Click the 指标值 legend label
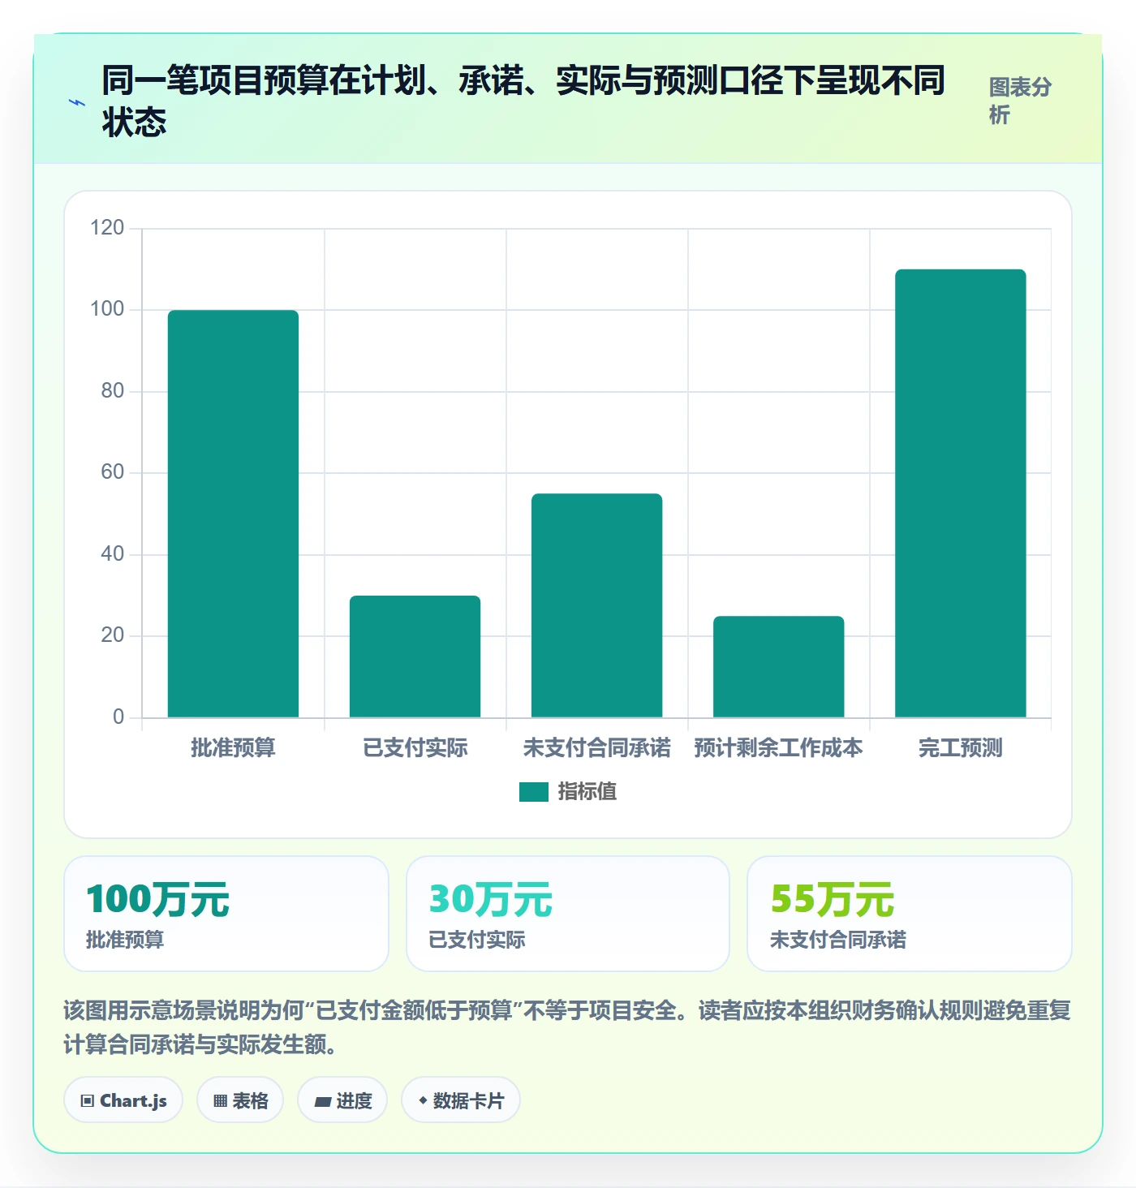The image size is (1136, 1188). pos(587,792)
